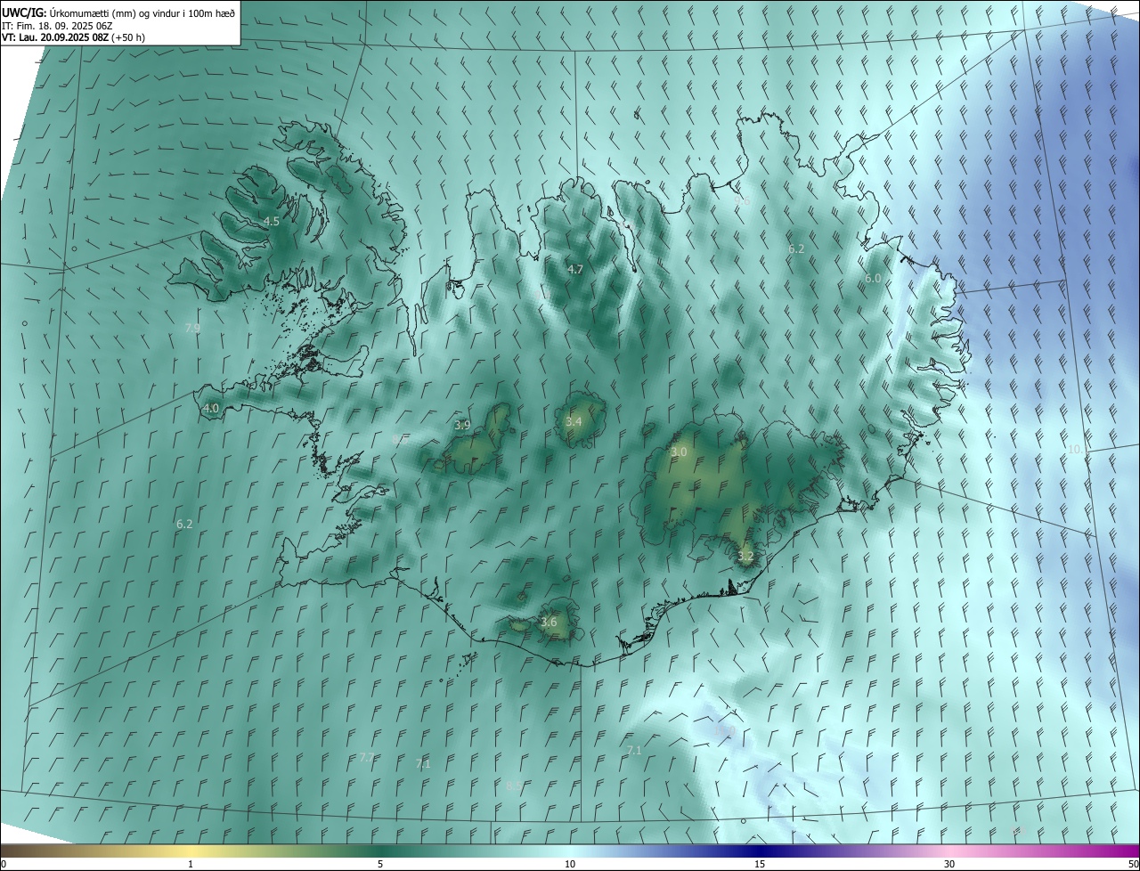
Task: Click the title 'UWC/IG: Úrkomumætti (mm) og vindur' line
Action: 118,12
